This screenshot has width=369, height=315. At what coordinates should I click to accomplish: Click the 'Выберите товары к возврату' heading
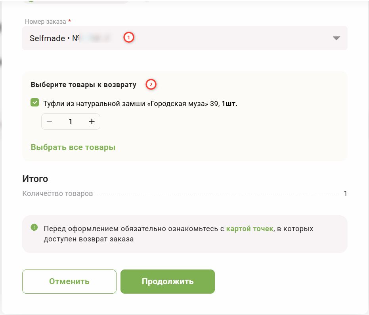tap(84, 85)
